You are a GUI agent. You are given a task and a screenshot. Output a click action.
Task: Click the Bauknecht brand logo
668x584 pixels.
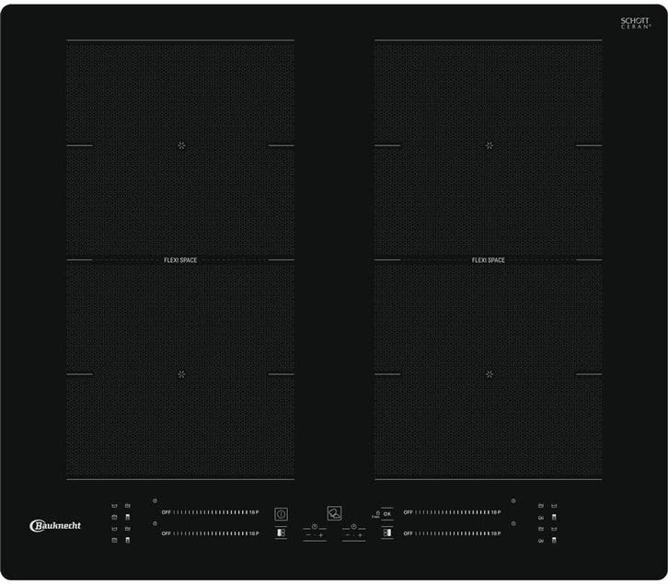(55, 526)
